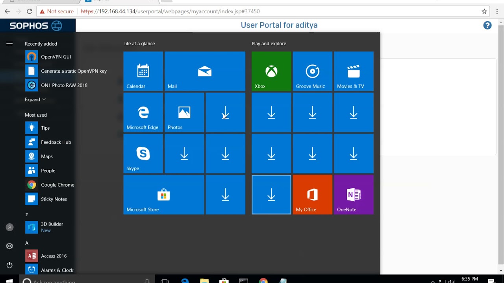Launch ON1 Photo RAW 2018
This screenshot has width=504, height=283.
pos(57,85)
